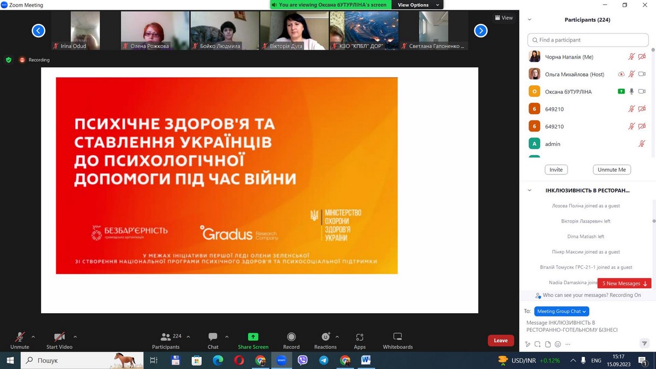The height and width of the screenshot is (369, 656).
Task: Open the View layout menu
Action: pos(503,18)
